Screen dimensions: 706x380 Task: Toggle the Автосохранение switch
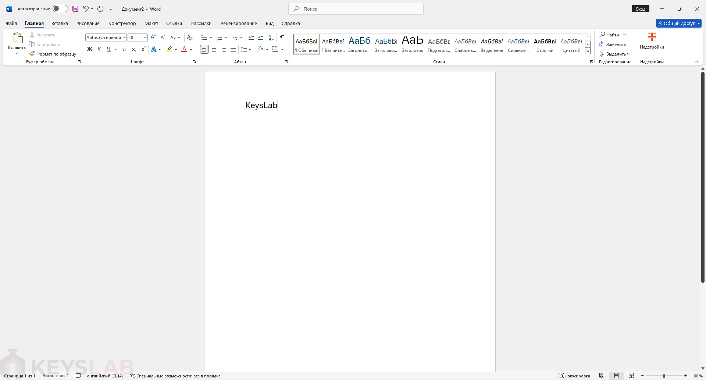pyautogui.click(x=60, y=9)
